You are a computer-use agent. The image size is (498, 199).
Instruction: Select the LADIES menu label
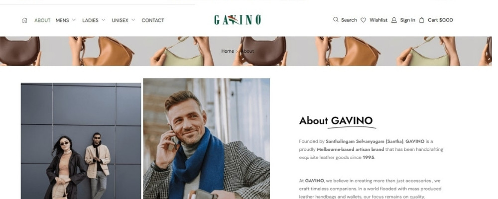coord(90,20)
